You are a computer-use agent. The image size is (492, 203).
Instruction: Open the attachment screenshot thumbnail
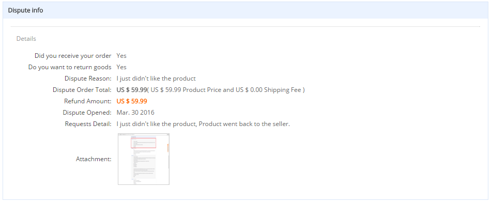144,159
